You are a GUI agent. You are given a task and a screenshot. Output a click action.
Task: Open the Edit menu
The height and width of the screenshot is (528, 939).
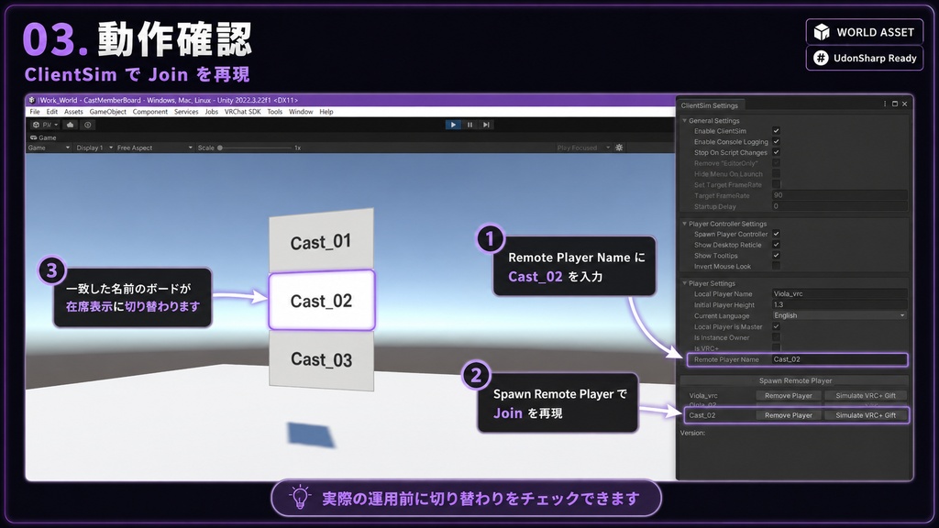[52, 112]
